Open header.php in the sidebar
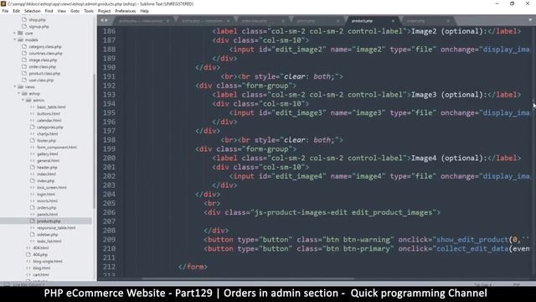 coord(47,167)
